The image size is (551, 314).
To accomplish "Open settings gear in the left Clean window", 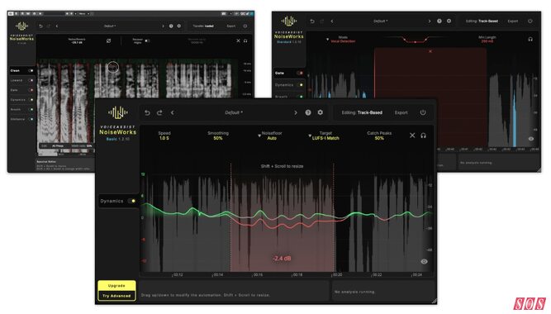I will (x=179, y=26).
